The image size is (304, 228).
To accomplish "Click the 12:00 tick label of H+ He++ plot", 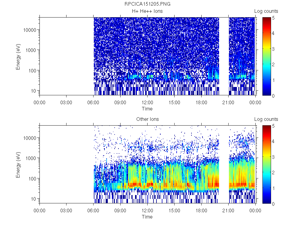I will (147, 102).
